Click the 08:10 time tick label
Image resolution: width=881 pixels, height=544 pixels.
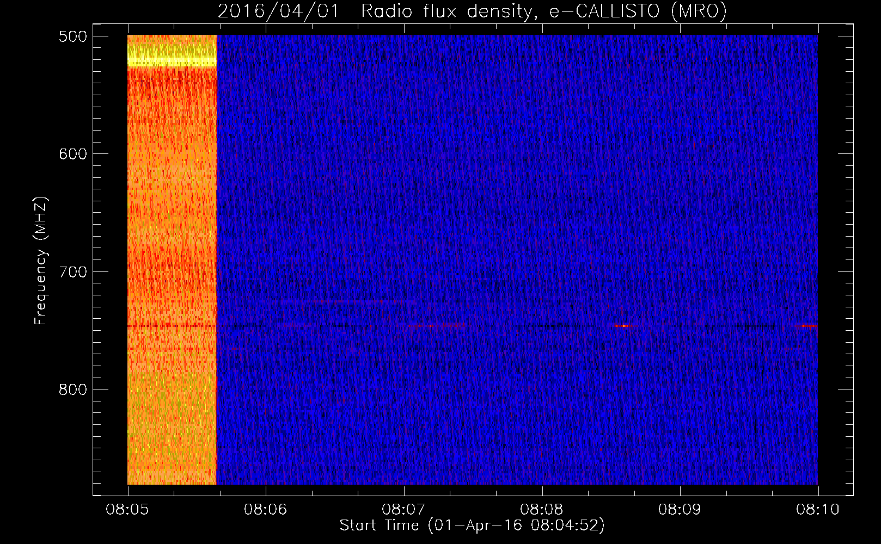(x=818, y=509)
